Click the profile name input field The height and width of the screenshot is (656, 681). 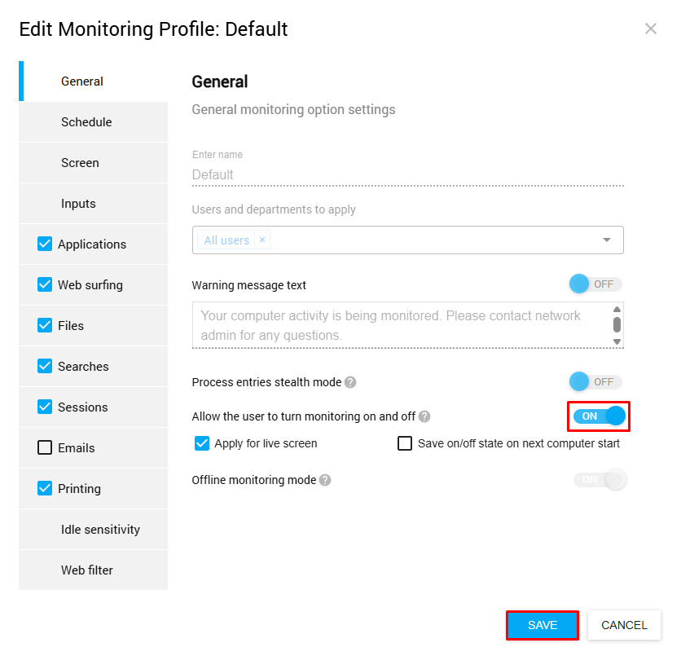407,174
